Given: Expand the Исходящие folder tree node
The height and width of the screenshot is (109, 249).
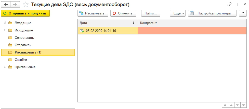Looking at the screenshot, I should tap(5, 30).
